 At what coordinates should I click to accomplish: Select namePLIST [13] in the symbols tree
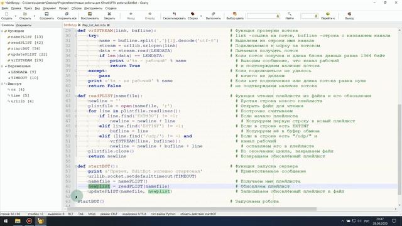click(x=27, y=37)
